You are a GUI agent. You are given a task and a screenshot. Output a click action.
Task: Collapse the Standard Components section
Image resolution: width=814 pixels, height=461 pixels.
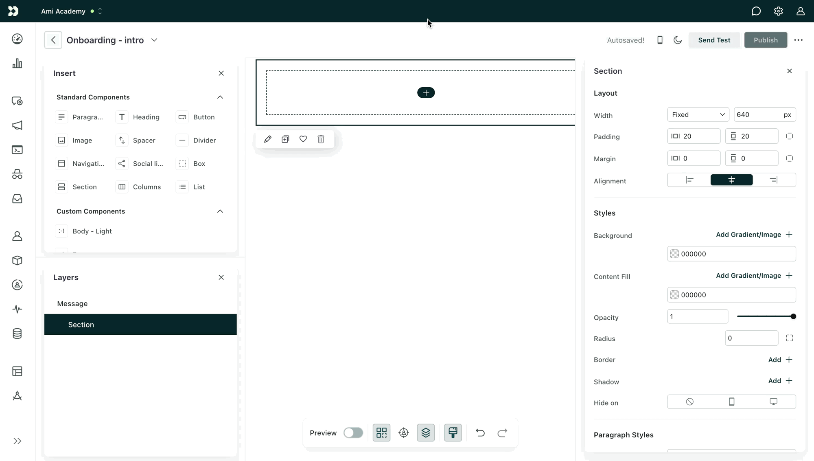click(220, 97)
